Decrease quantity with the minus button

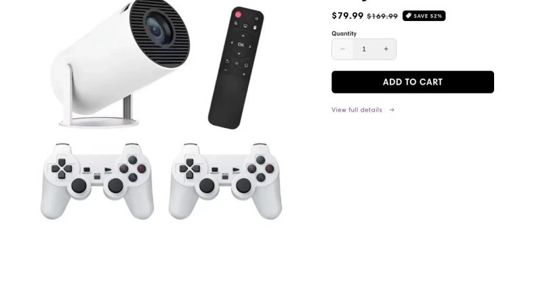point(342,49)
